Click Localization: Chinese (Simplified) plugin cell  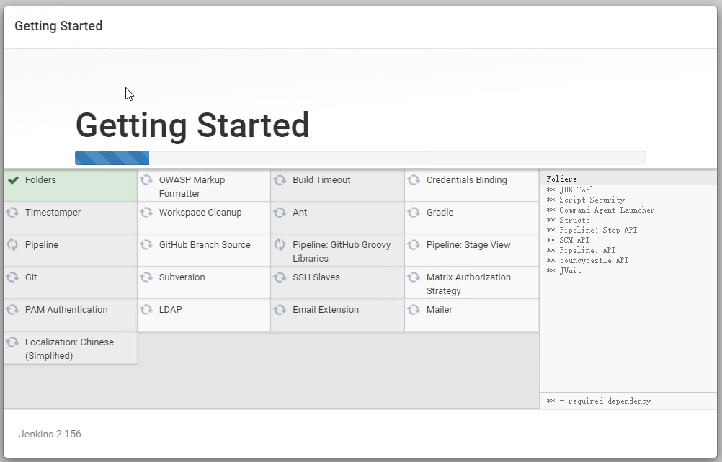tap(69, 349)
